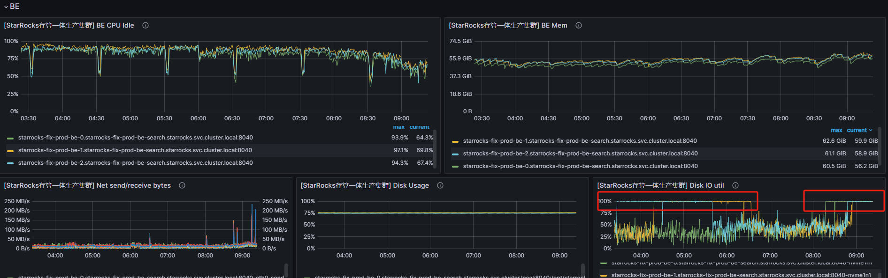The width and height of the screenshot is (888, 278).
Task: Show info icon for BE CPU Idle panel
Action: (x=145, y=25)
